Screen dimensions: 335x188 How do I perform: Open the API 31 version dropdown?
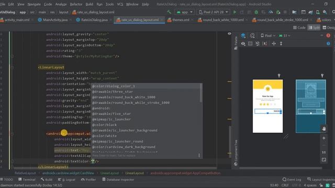pyautogui.click(x=285, y=36)
